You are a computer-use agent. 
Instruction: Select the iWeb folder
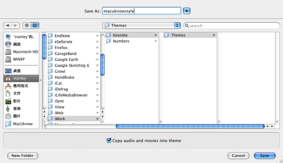tap(74, 113)
